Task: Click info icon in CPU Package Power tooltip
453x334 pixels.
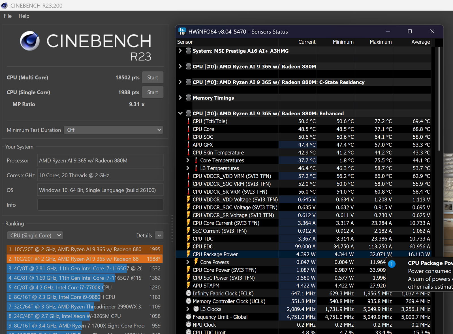Action: (392, 264)
